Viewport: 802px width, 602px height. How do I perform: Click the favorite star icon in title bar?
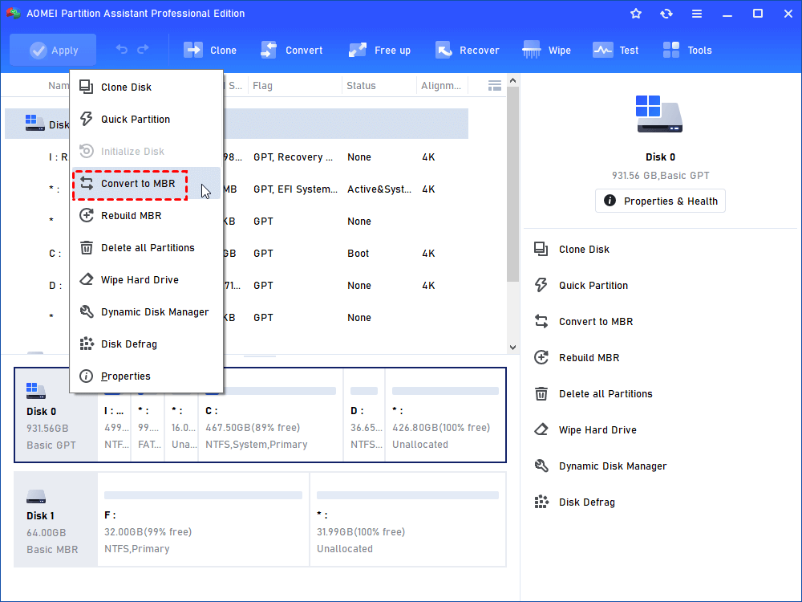[636, 14]
